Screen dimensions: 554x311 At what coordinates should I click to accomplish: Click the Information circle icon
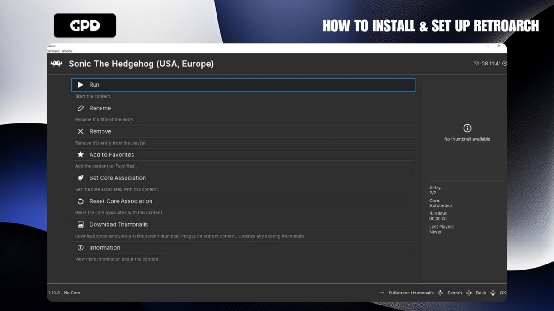tap(80, 248)
